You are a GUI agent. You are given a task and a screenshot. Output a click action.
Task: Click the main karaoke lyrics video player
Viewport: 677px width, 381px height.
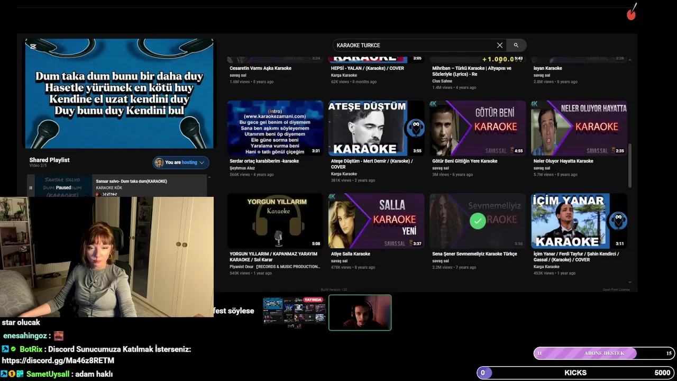pyautogui.click(x=120, y=94)
